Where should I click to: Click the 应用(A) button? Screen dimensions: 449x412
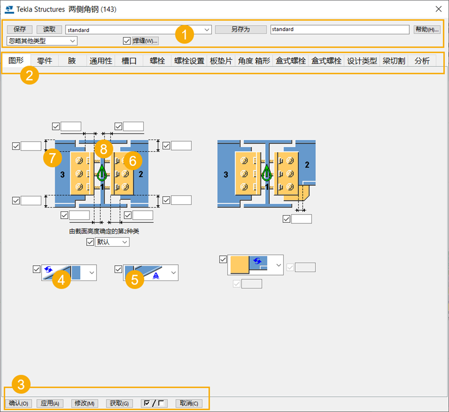tap(50, 404)
